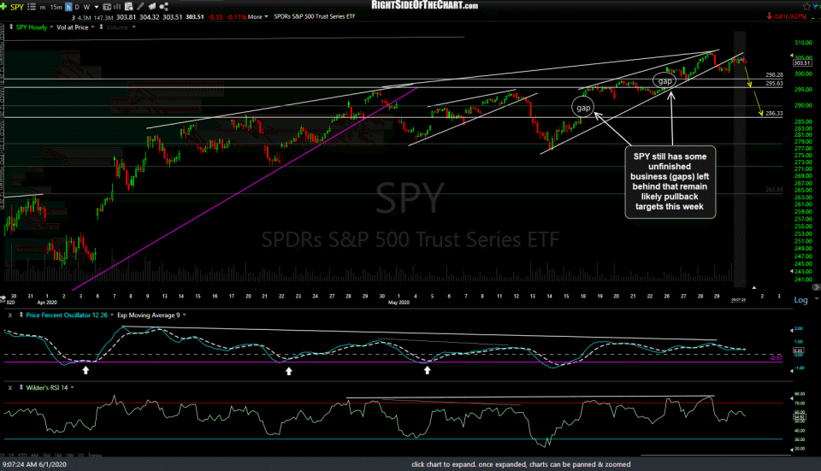Close the Wilder's RSI pane with X
Screen dimensions: 821x471
coord(10,388)
